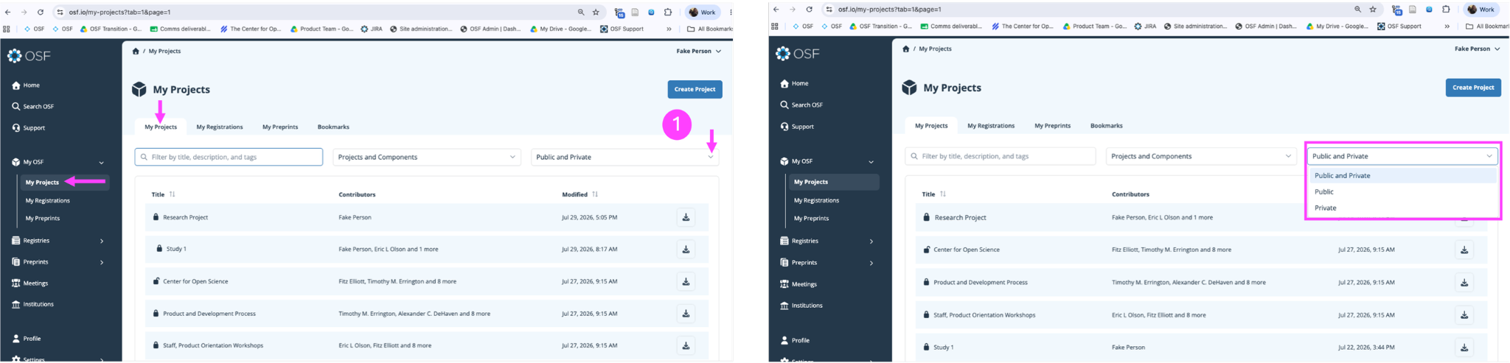The image size is (1510, 363).
Task: Download Product and Development Process in the right screenshot
Action: pos(1464,282)
